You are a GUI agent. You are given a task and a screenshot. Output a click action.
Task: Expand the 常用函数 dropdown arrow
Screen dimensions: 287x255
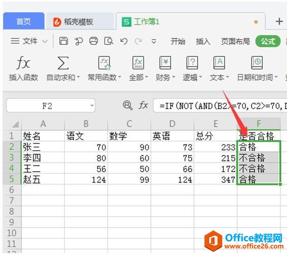click(120, 77)
